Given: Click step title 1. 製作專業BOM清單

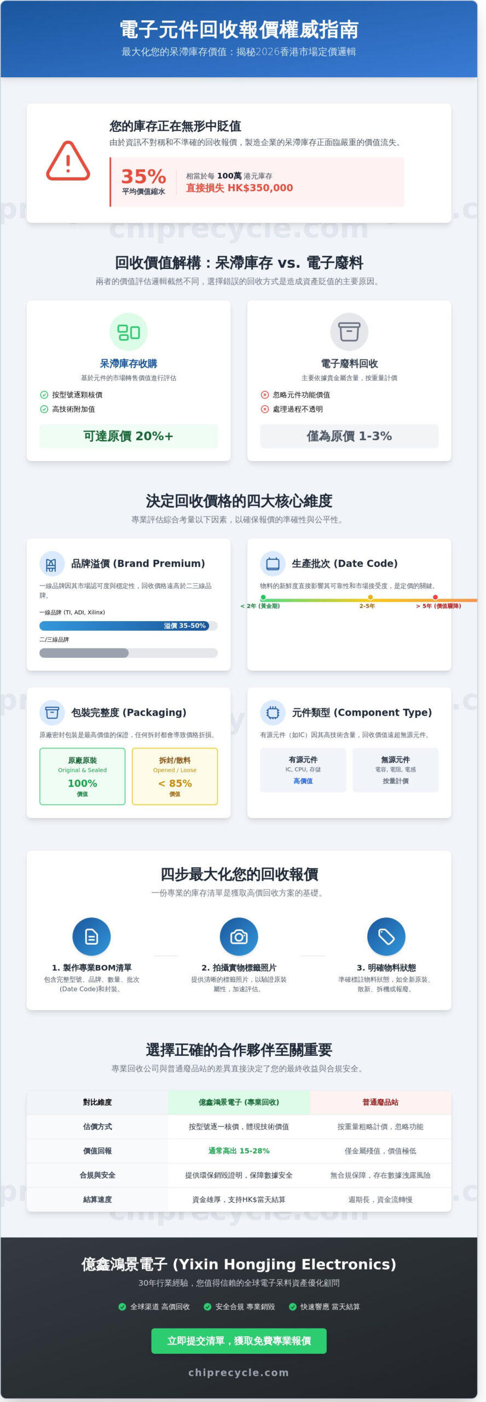Looking at the screenshot, I should pos(91,968).
